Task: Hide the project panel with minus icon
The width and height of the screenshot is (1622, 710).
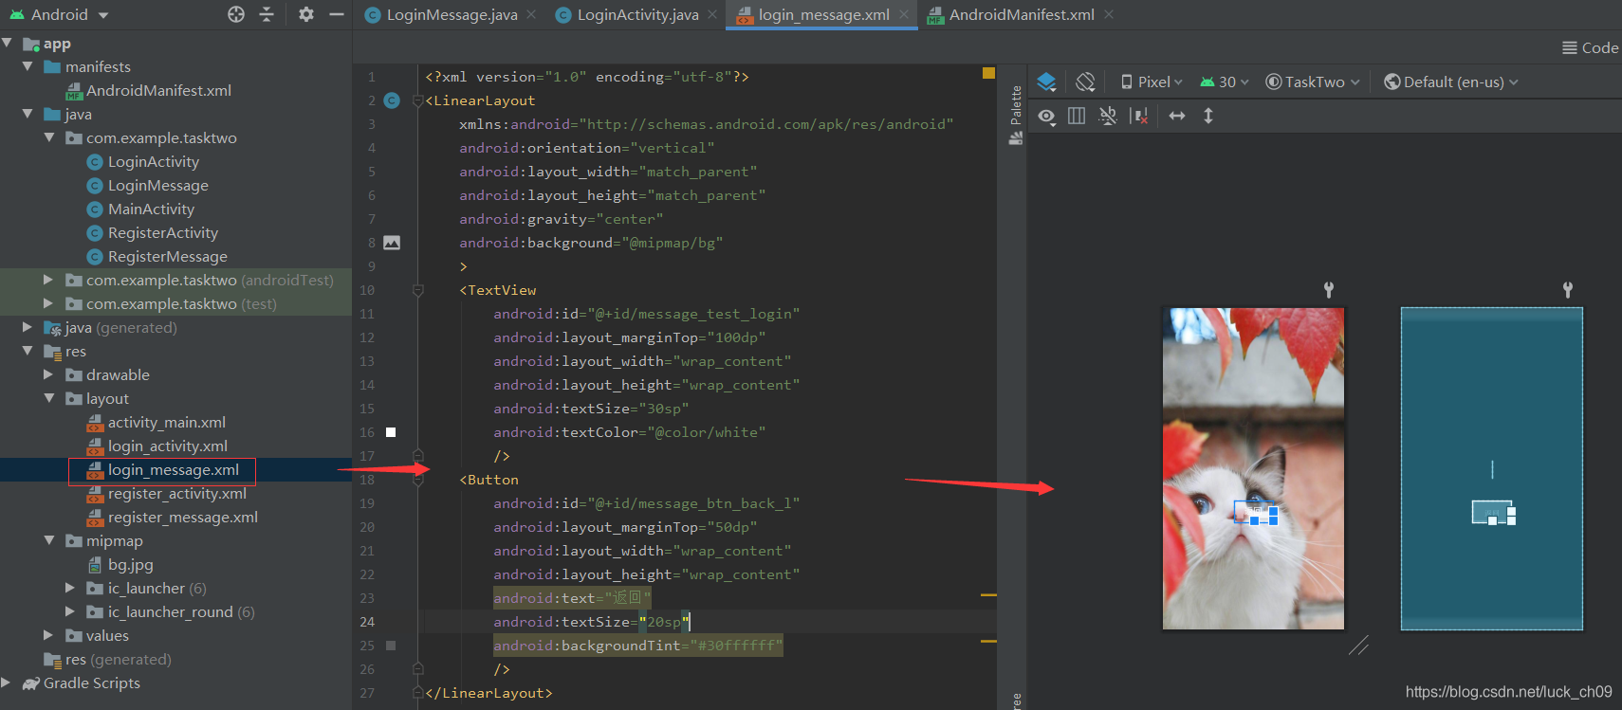Action: pyautogui.click(x=336, y=14)
